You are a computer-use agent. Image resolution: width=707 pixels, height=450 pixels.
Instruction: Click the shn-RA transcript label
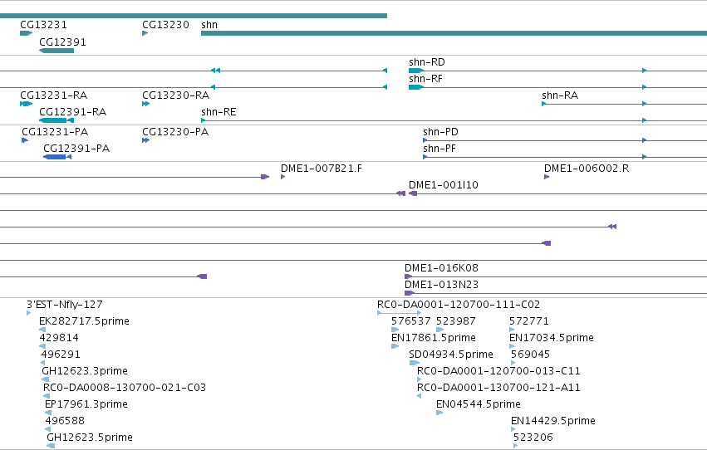click(x=560, y=95)
